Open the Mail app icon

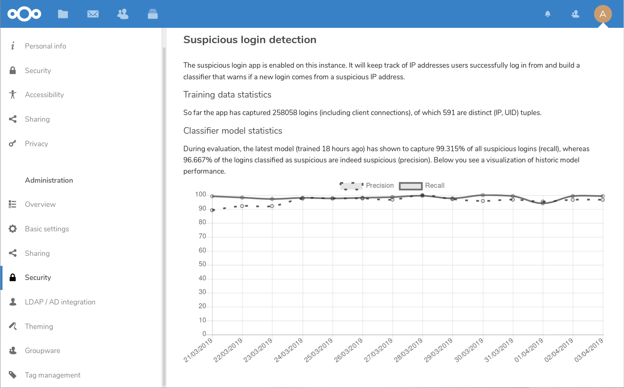coord(93,14)
